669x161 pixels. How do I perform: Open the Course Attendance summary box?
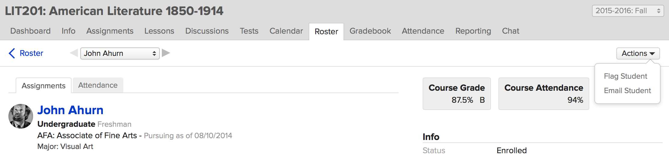pos(544,94)
